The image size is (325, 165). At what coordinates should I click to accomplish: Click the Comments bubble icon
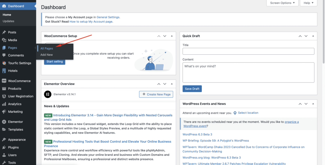pos(4,55)
